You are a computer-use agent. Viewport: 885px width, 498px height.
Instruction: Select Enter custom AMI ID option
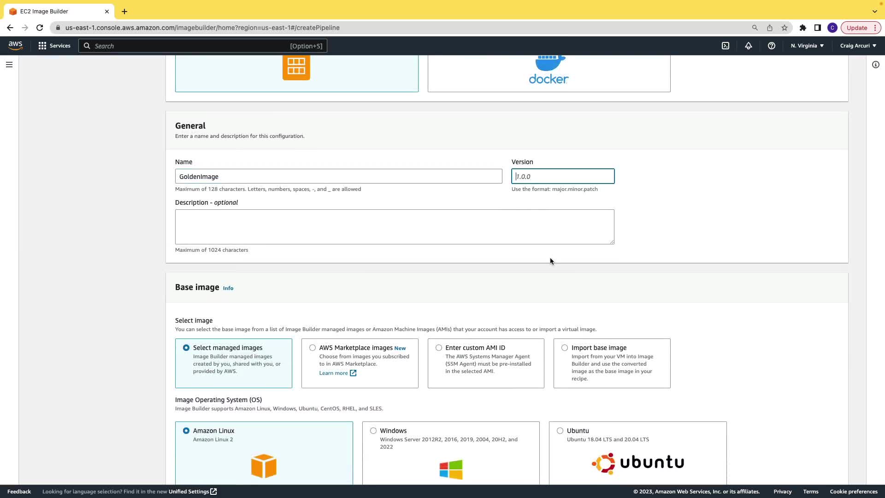pos(439,348)
